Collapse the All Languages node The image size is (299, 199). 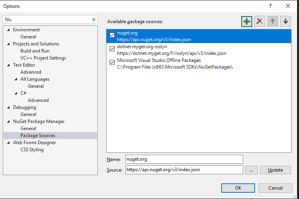point(16,79)
